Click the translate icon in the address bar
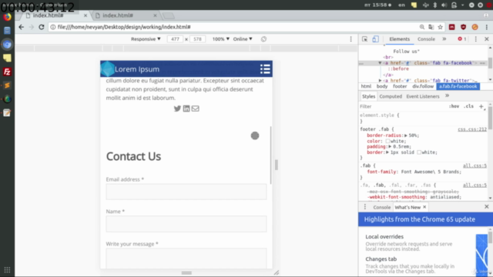The width and height of the screenshot is (493, 277). (431, 27)
